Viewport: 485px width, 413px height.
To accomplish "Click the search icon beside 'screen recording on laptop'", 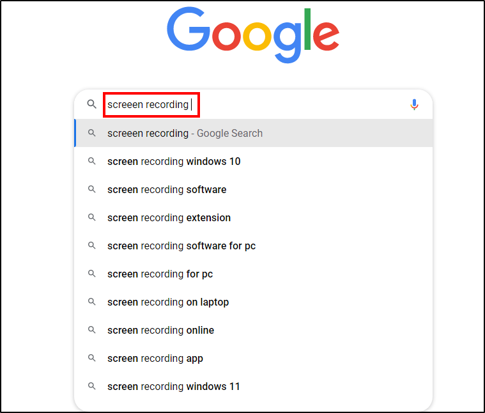I will 92,302.
